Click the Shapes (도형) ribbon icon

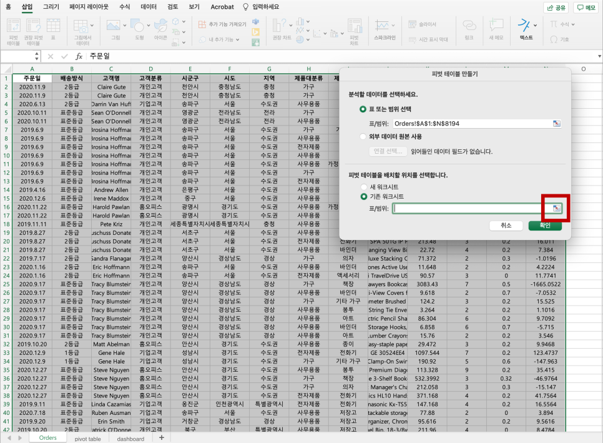coord(137,26)
